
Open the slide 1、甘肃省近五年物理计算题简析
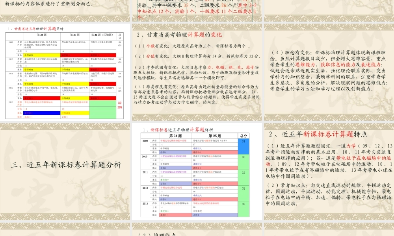click(65, 72)
